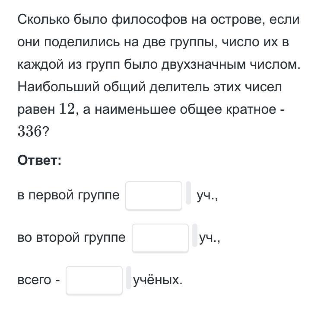Click gray marker beside total field
The image size is (324, 314).
point(129,278)
